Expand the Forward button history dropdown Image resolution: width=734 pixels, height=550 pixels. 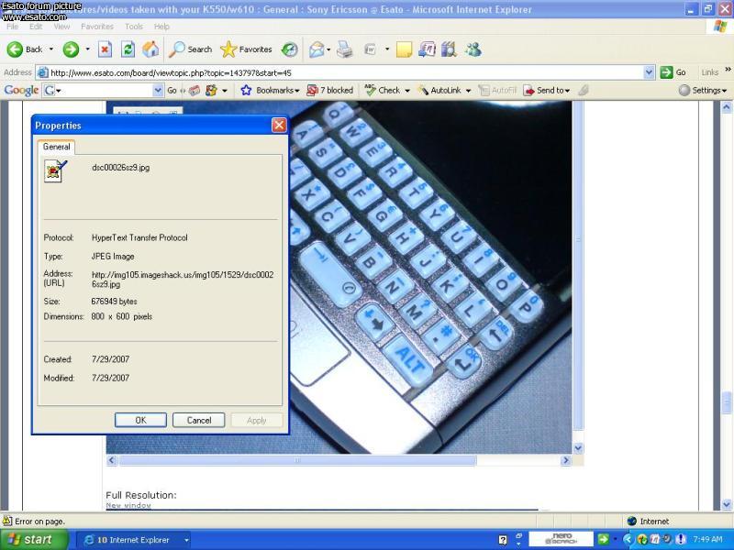pos(87,49)
